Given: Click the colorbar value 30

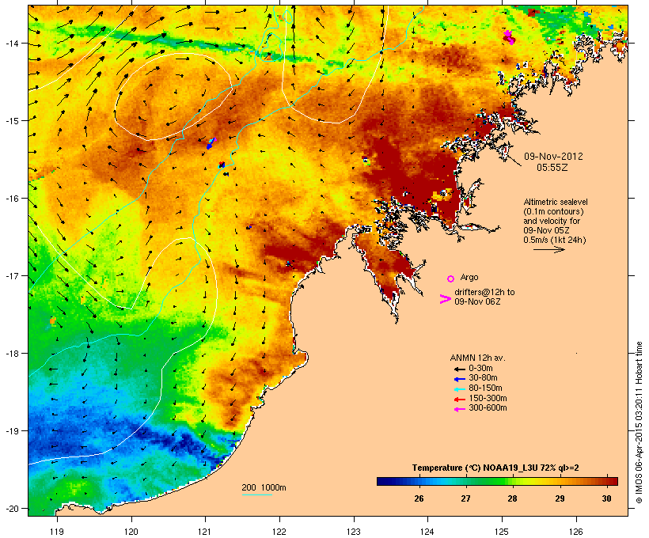Looking at the screenshot, I should coord(606,498).
